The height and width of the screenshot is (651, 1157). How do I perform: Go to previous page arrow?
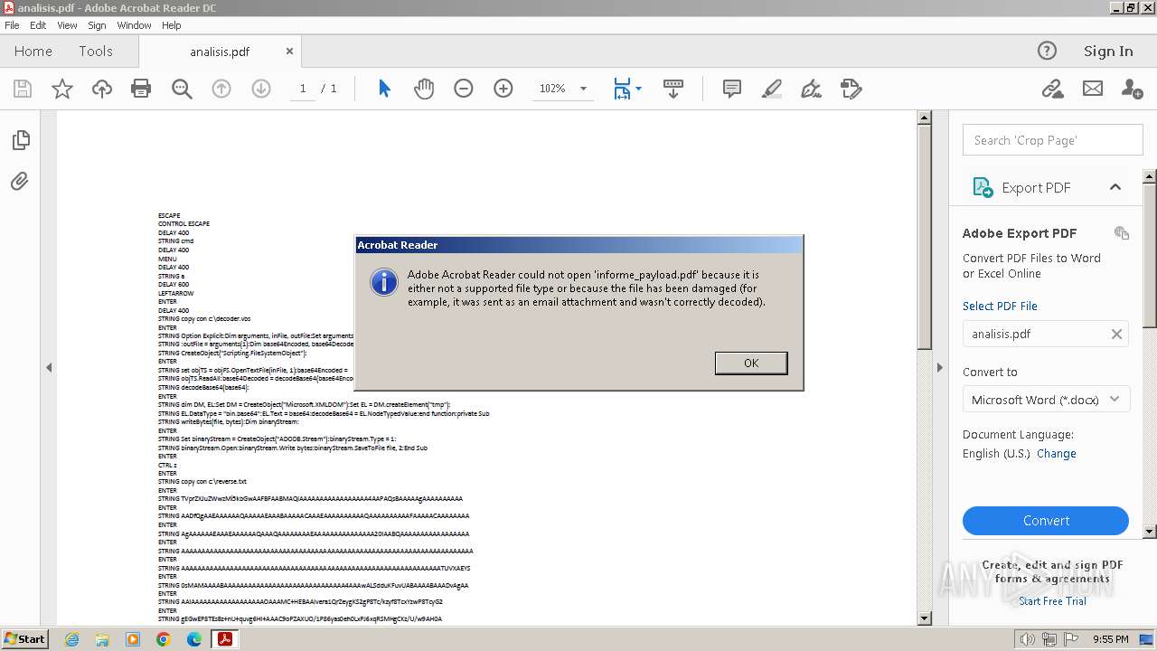[221, 89]
